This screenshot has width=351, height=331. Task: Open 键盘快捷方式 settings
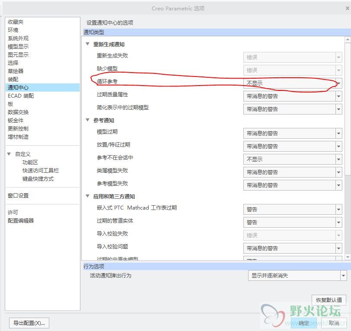38,179
